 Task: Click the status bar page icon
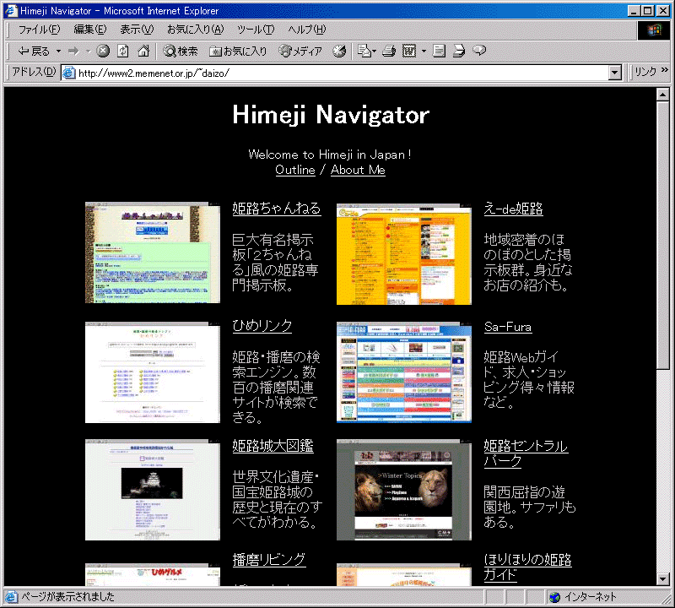point(11,597)
